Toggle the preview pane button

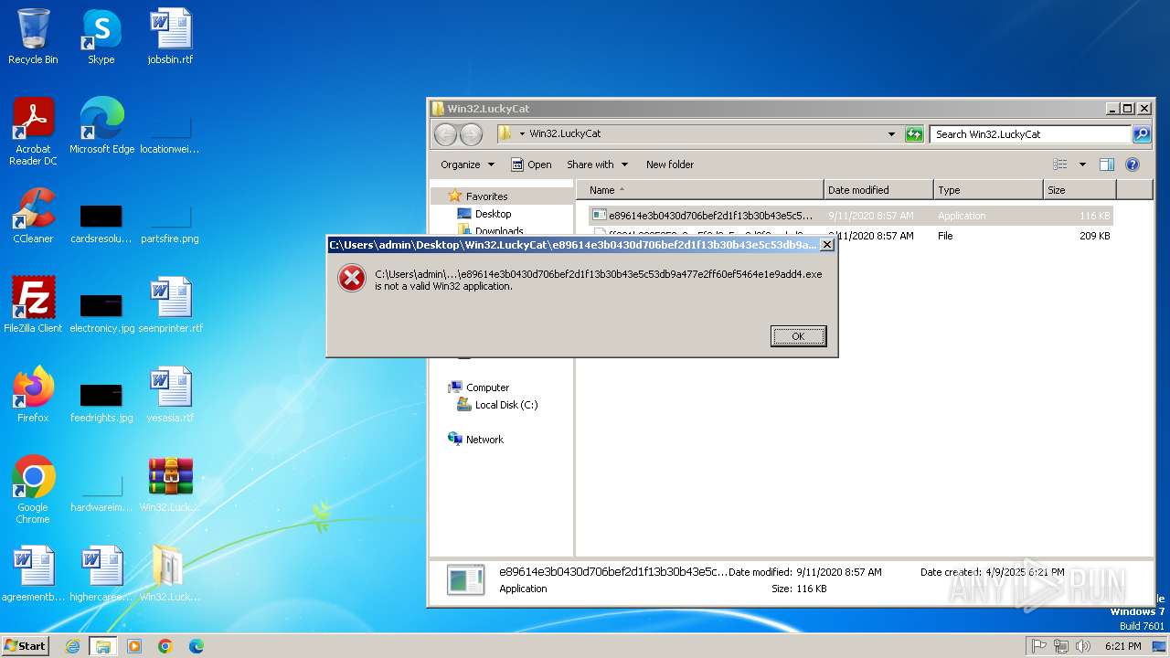(x=1106, y=164)
